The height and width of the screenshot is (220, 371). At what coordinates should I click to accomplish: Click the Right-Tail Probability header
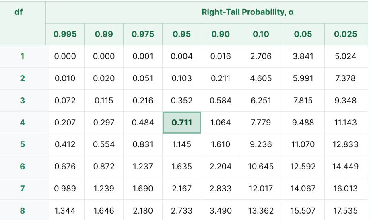coord(247,12)
